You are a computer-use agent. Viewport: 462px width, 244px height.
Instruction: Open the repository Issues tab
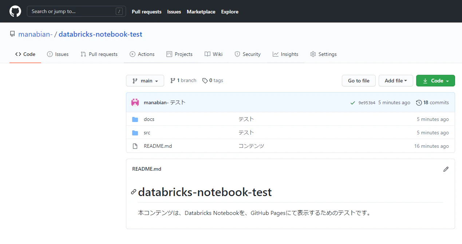click(58, 54)
